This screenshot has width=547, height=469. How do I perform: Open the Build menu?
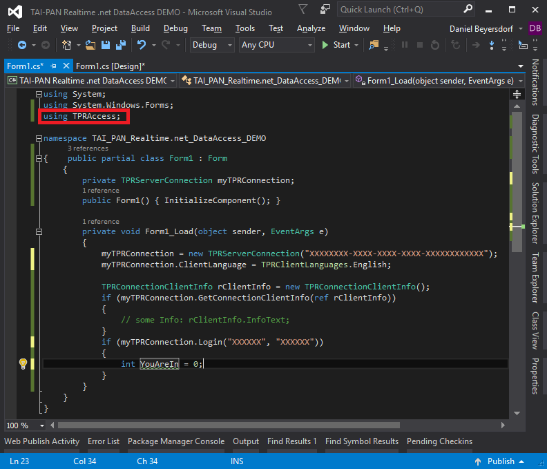click(x=140, y=28)
